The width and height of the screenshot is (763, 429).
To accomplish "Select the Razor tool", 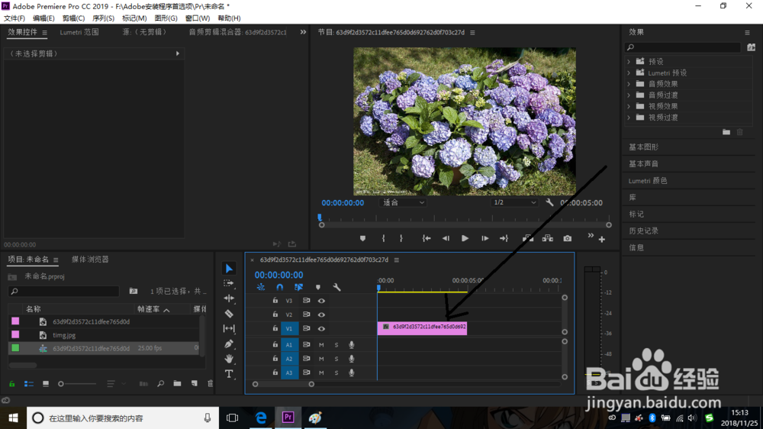I will pyautogui.click(x=229, y=314).
